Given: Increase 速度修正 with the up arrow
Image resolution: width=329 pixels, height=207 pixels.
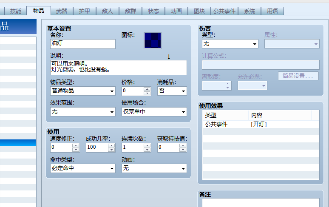Looking at the screenshot, I should [76, 145].
